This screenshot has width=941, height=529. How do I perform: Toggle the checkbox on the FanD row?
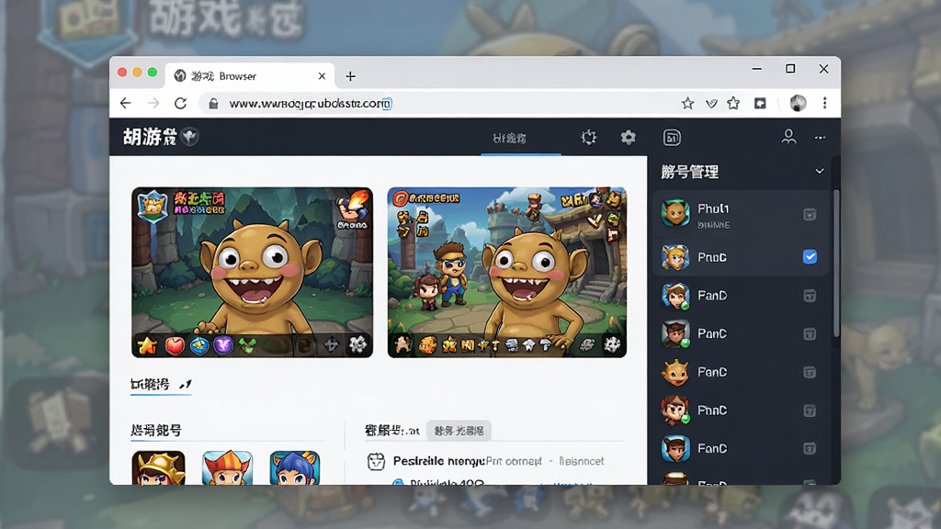coord(810,295)
